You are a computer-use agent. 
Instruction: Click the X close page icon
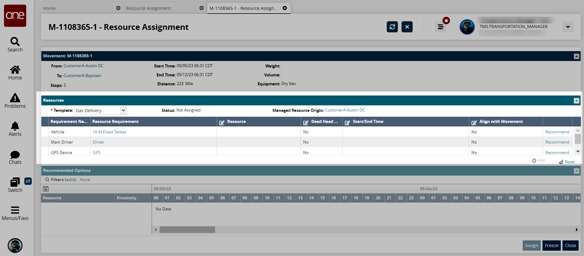pos(407,27)
